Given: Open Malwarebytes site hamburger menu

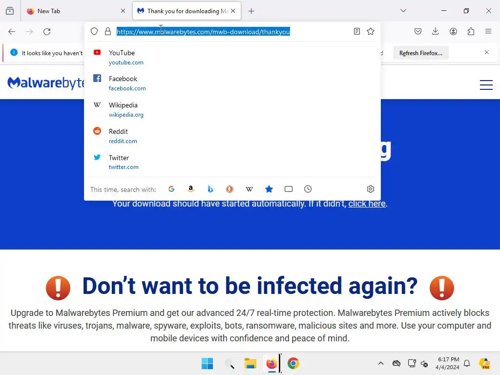Looking at the screenshot, I should point(486,85).
